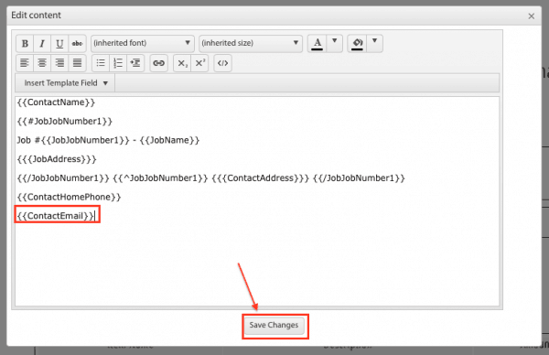Apply the text color
The image size is (549, 355).
click(x=318, y=43)
